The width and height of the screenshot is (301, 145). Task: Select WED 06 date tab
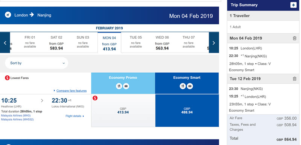pos(162,43)
